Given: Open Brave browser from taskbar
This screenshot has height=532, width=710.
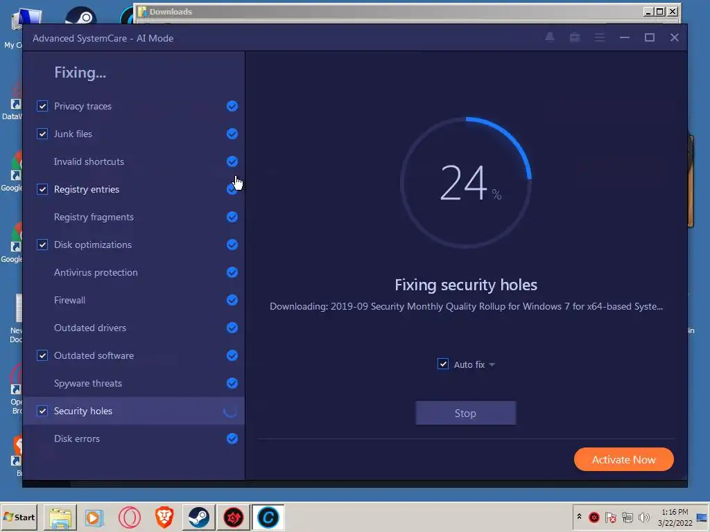Looking at the screenshot, I should pyautogui.click(x=164, y=517).
